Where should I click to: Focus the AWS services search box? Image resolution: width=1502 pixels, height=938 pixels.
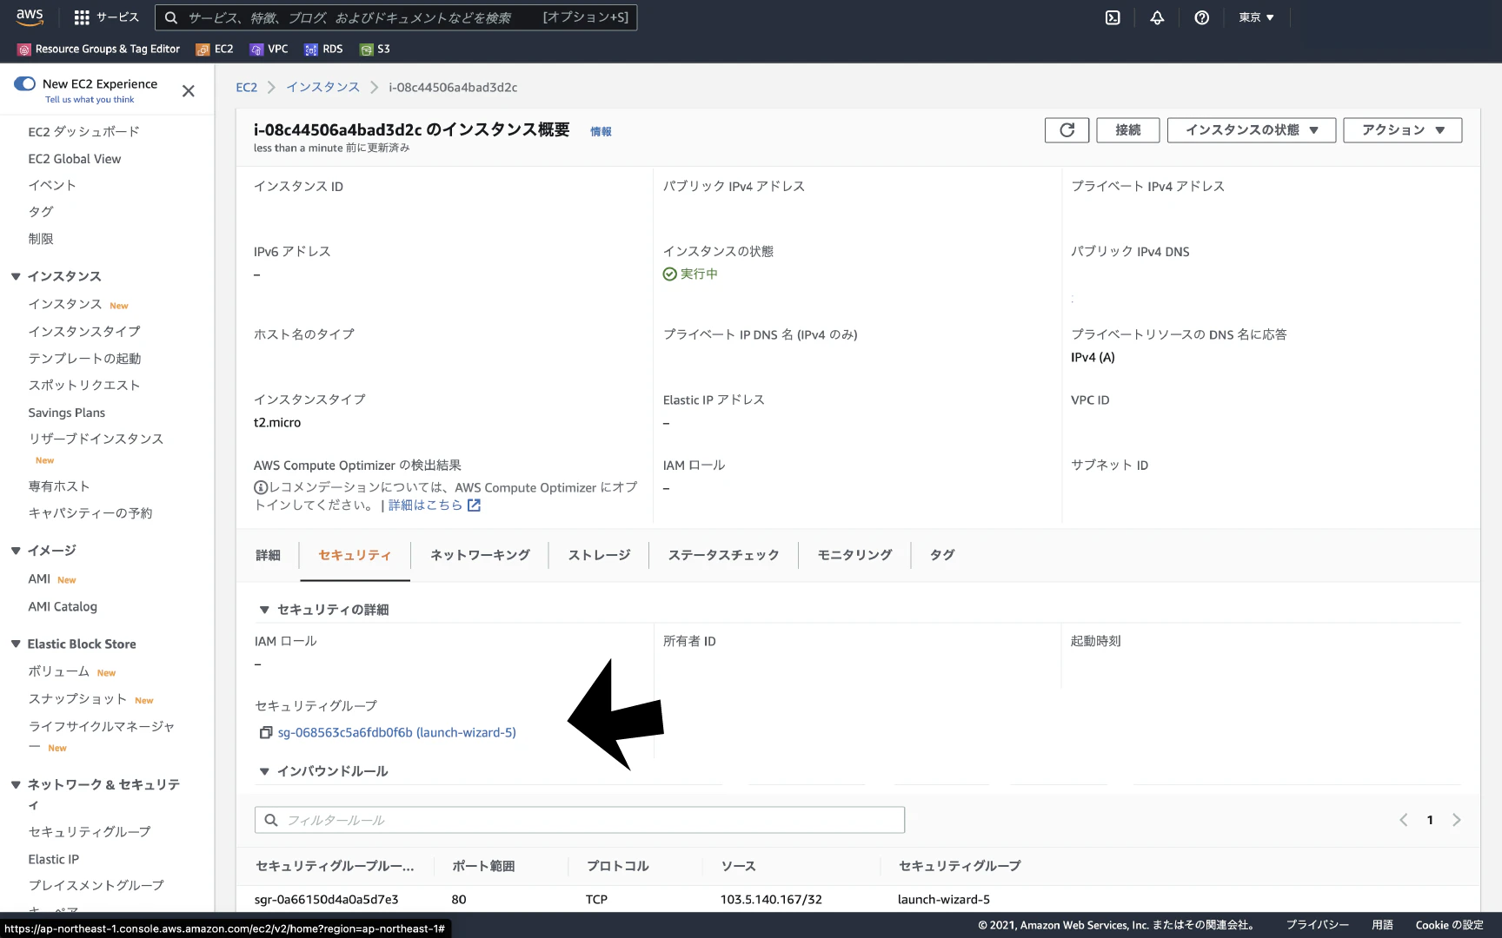point(395,17)
